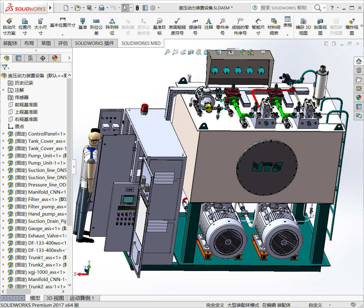Click the Zoom to Fit magnifier icon
The image size is (364, 308).
pyautogui.click(x=167, y=52)
